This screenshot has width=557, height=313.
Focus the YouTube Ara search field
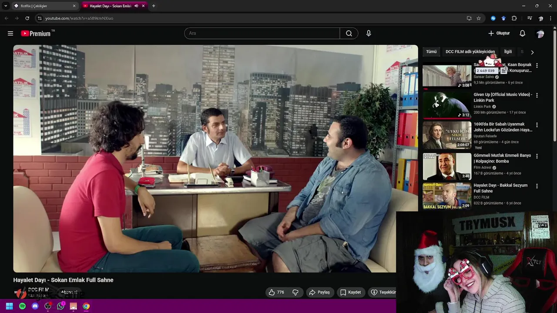click(262, 33)
